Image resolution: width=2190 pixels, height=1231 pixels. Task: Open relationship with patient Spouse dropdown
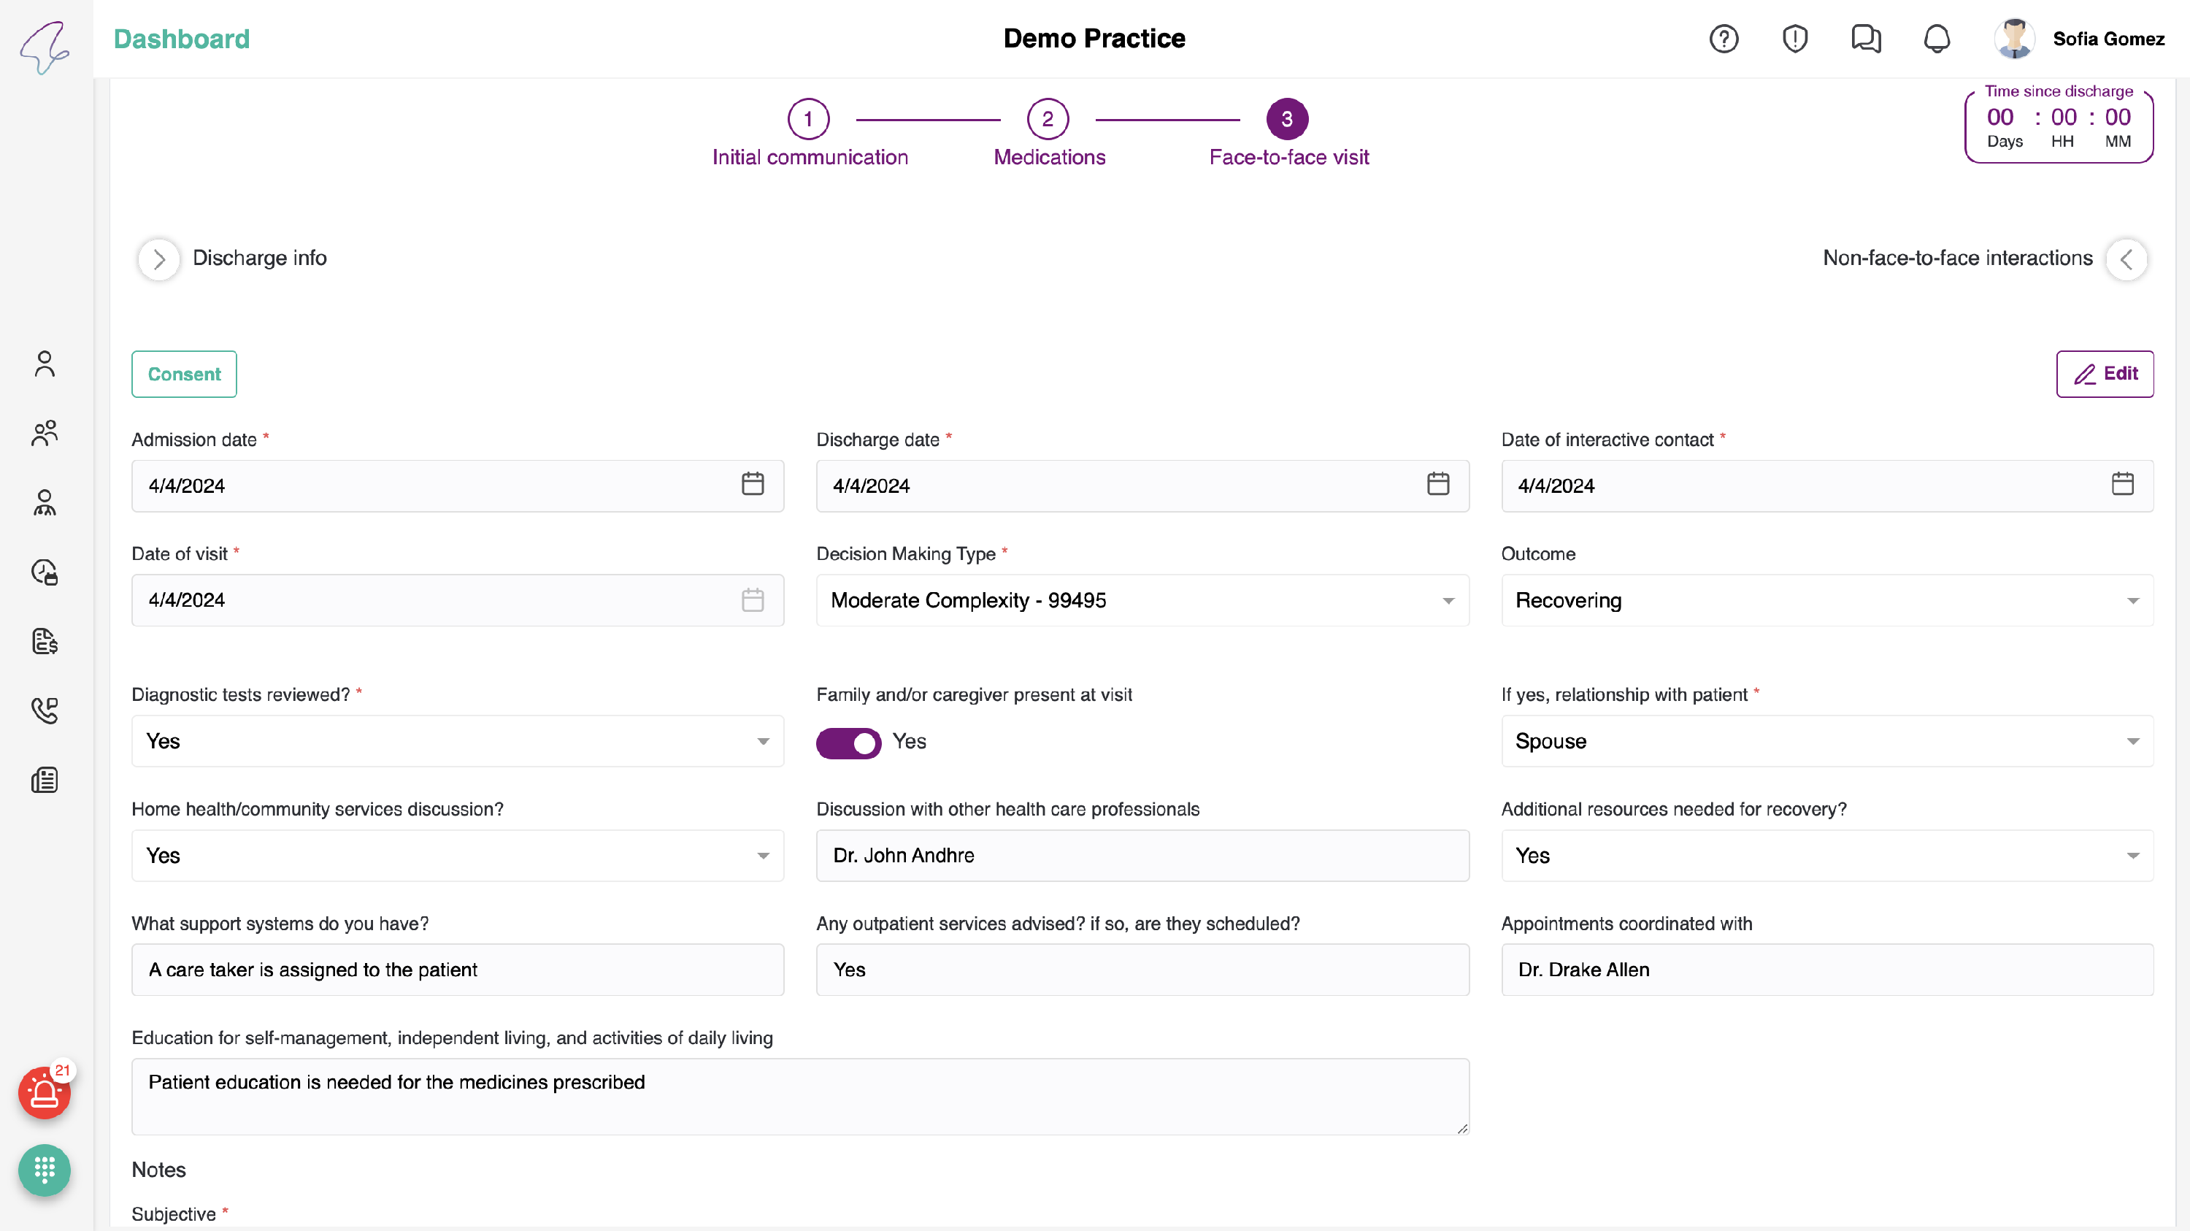click(1826, 741)
